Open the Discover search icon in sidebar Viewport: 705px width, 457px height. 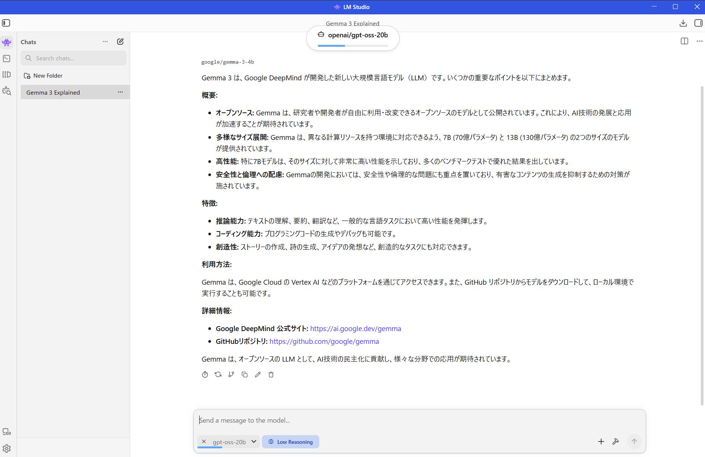click(6, 91)
